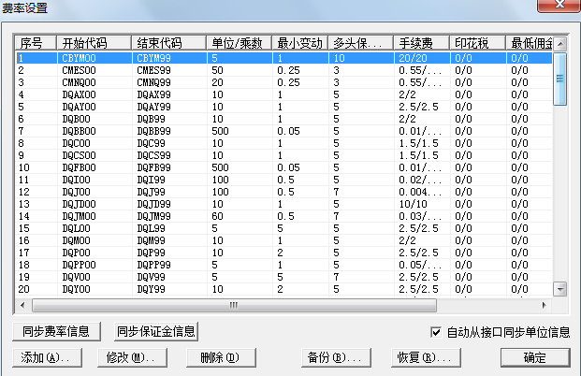Screen dimensions: 581x376
Task: Click the 最低佣金 column header
Action: pyautogui.click(x=530, y=43)
